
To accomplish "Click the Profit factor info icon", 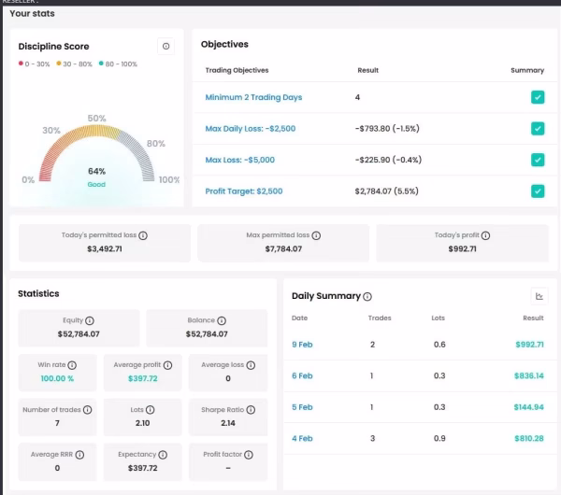I will pyautogui.click(x=249, y=455).
